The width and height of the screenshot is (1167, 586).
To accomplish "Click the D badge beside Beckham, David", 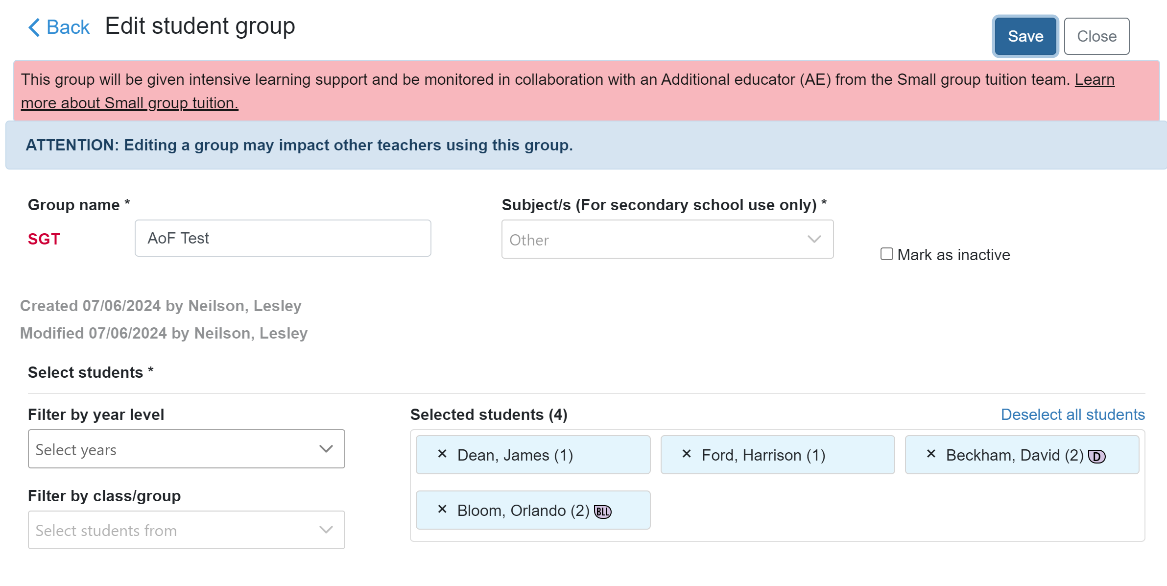I will 1096,457.
